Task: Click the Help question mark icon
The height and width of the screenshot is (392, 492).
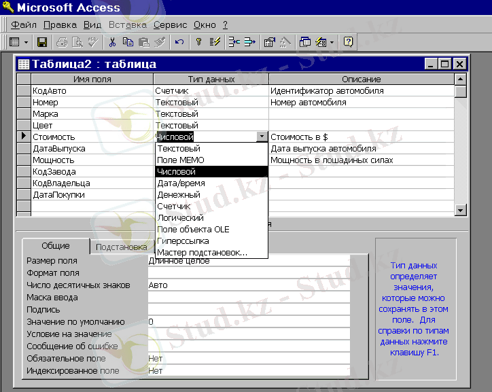Action: [349, 42]
